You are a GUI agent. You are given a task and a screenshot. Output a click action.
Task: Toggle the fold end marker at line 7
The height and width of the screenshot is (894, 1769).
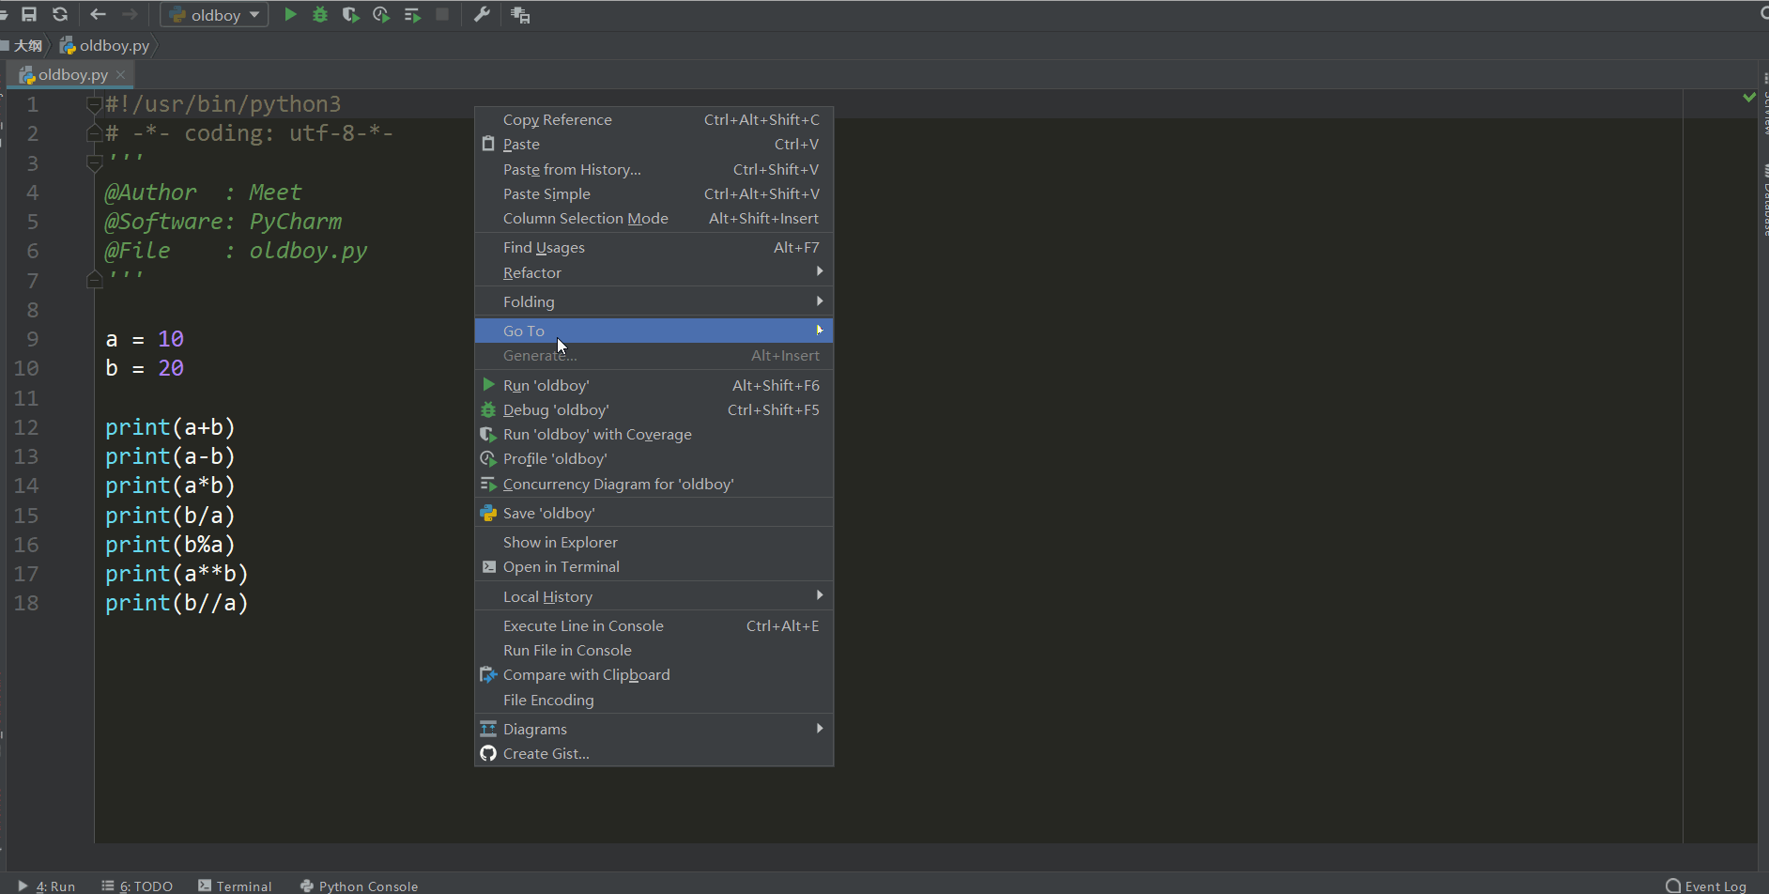click(94, 280)
